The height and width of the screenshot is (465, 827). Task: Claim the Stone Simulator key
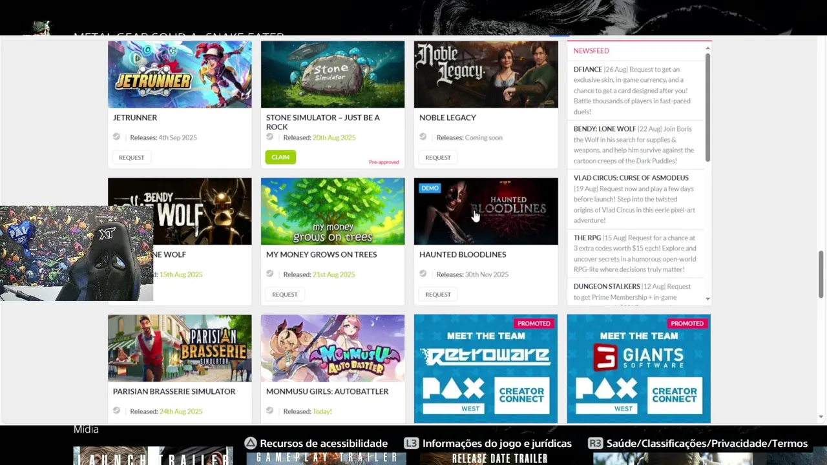click(x=280, y=157)
